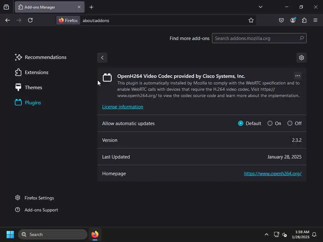Select Off for automatic updates
Viewport: 323px width, 242px height.
pyautogui.click(x=290, y=123)
